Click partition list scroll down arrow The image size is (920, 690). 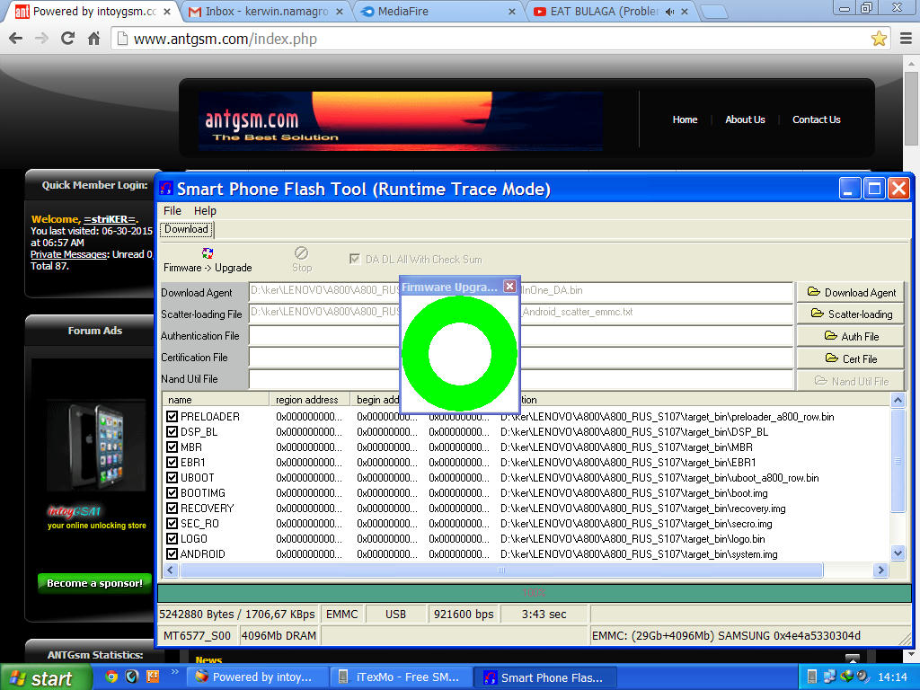coord(898,553)
